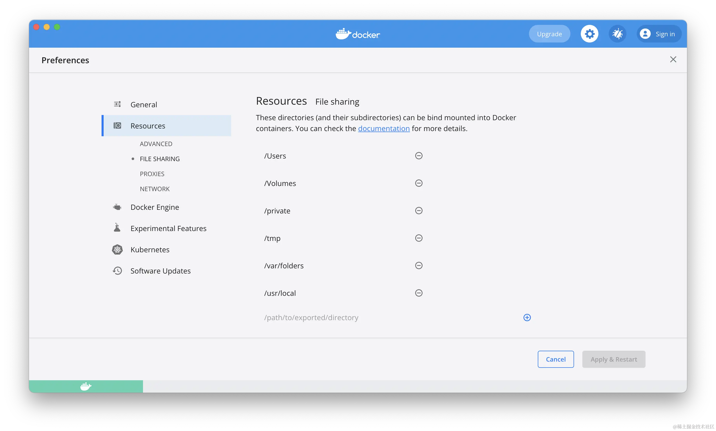Select the Resources section in sidebar
Screen dimensions: 716x431
point(148,126)
